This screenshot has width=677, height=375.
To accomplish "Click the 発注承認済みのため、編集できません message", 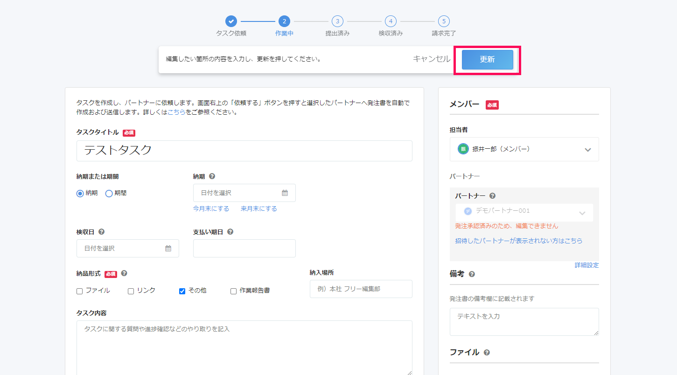I will (x=507, y=226).
